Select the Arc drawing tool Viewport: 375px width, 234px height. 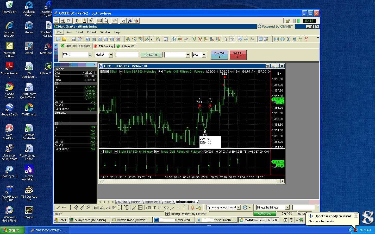172,207
